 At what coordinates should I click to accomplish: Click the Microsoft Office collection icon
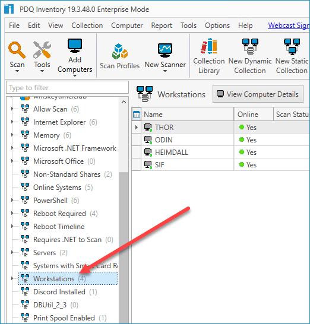click(25, 161)
